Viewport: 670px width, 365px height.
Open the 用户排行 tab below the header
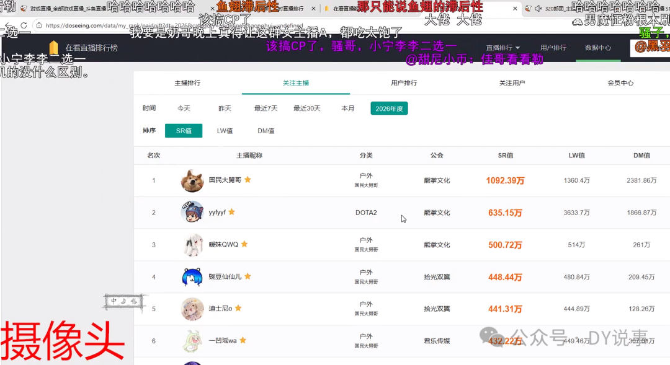tap(404, 83)
